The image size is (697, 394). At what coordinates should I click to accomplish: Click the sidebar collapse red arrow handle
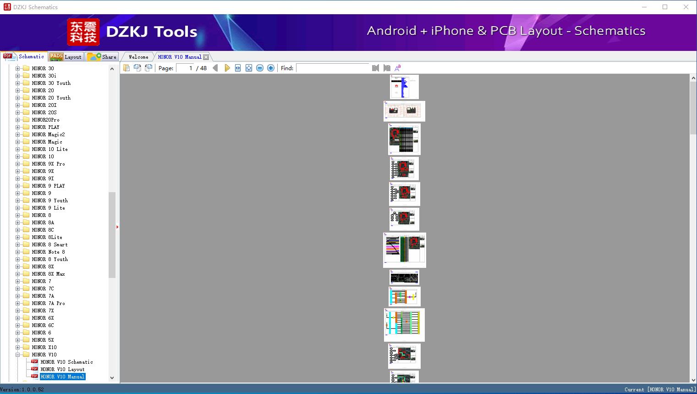coord(117,227)
